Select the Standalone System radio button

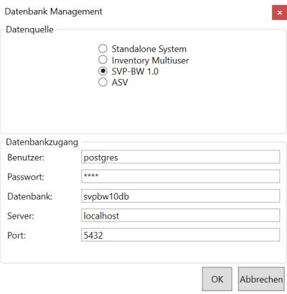tap(103, 49)
